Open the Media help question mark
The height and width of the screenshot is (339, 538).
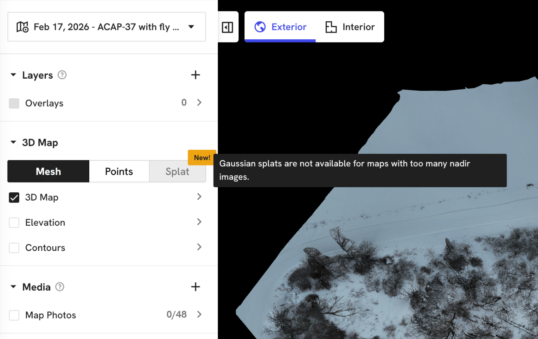point(60,287)
